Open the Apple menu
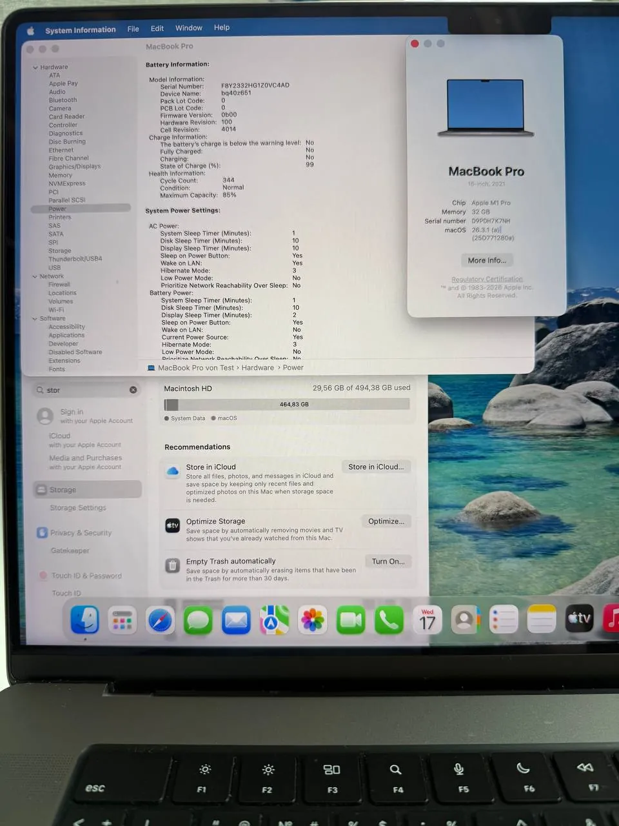 coord(30,30)
